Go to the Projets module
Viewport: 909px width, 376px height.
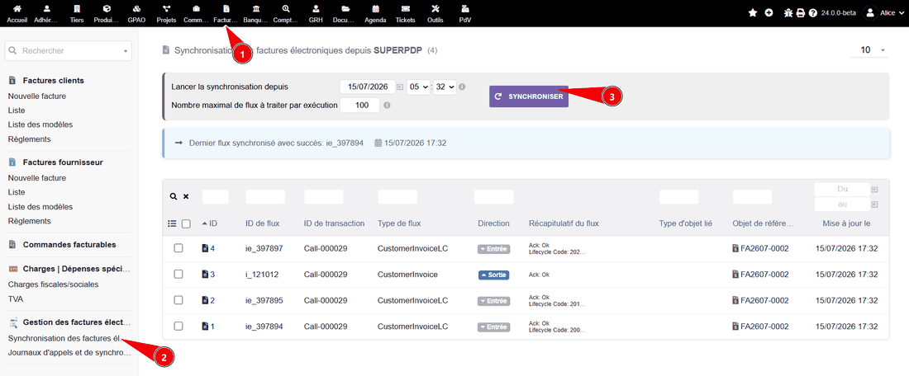click(x=166, y=14)
